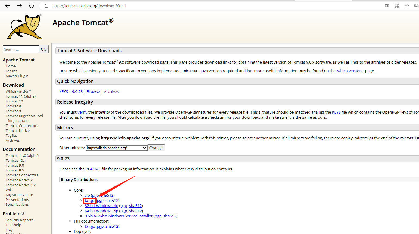Download Full documentation tar.gz
This screenshot has width=419, height=234.
[90, 226]
